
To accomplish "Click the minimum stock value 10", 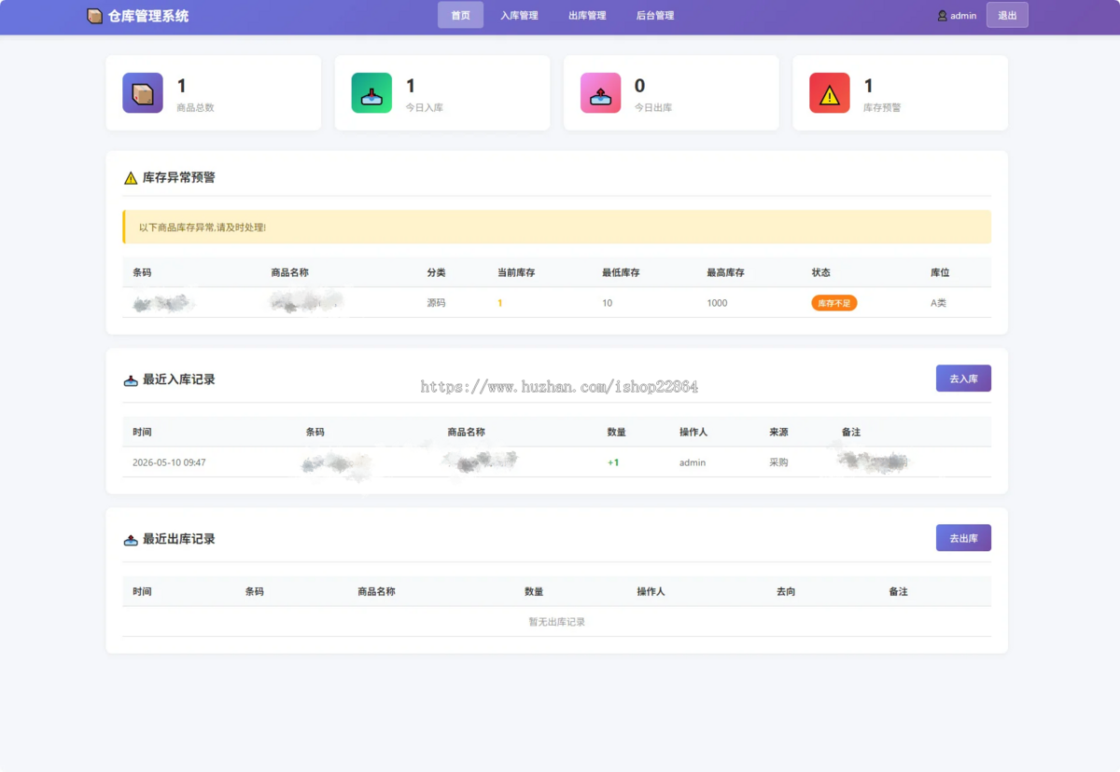I will tap(608, 303).
